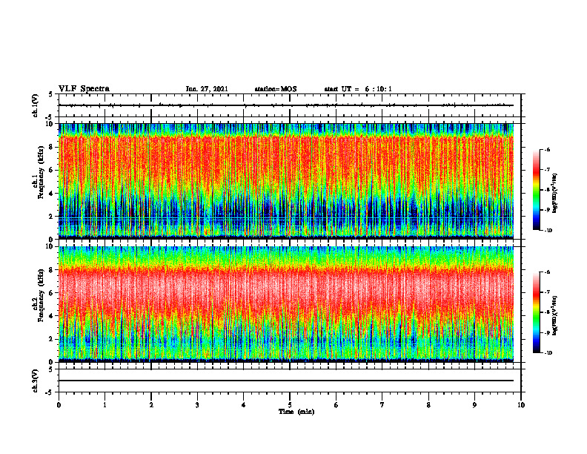Screen dimensions: 587x454
Task: Click the "-6" label on ch.1 color scale
Action: (547, 149)
